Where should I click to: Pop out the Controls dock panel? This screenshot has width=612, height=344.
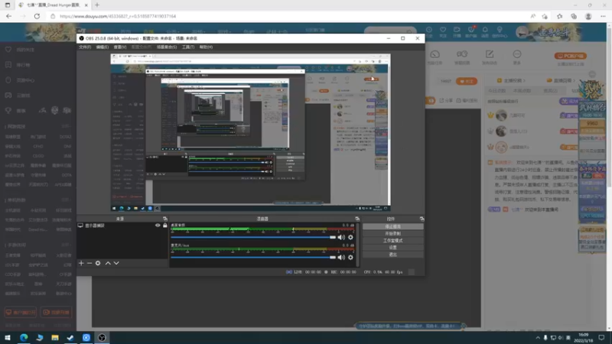(x=422, y=219)
